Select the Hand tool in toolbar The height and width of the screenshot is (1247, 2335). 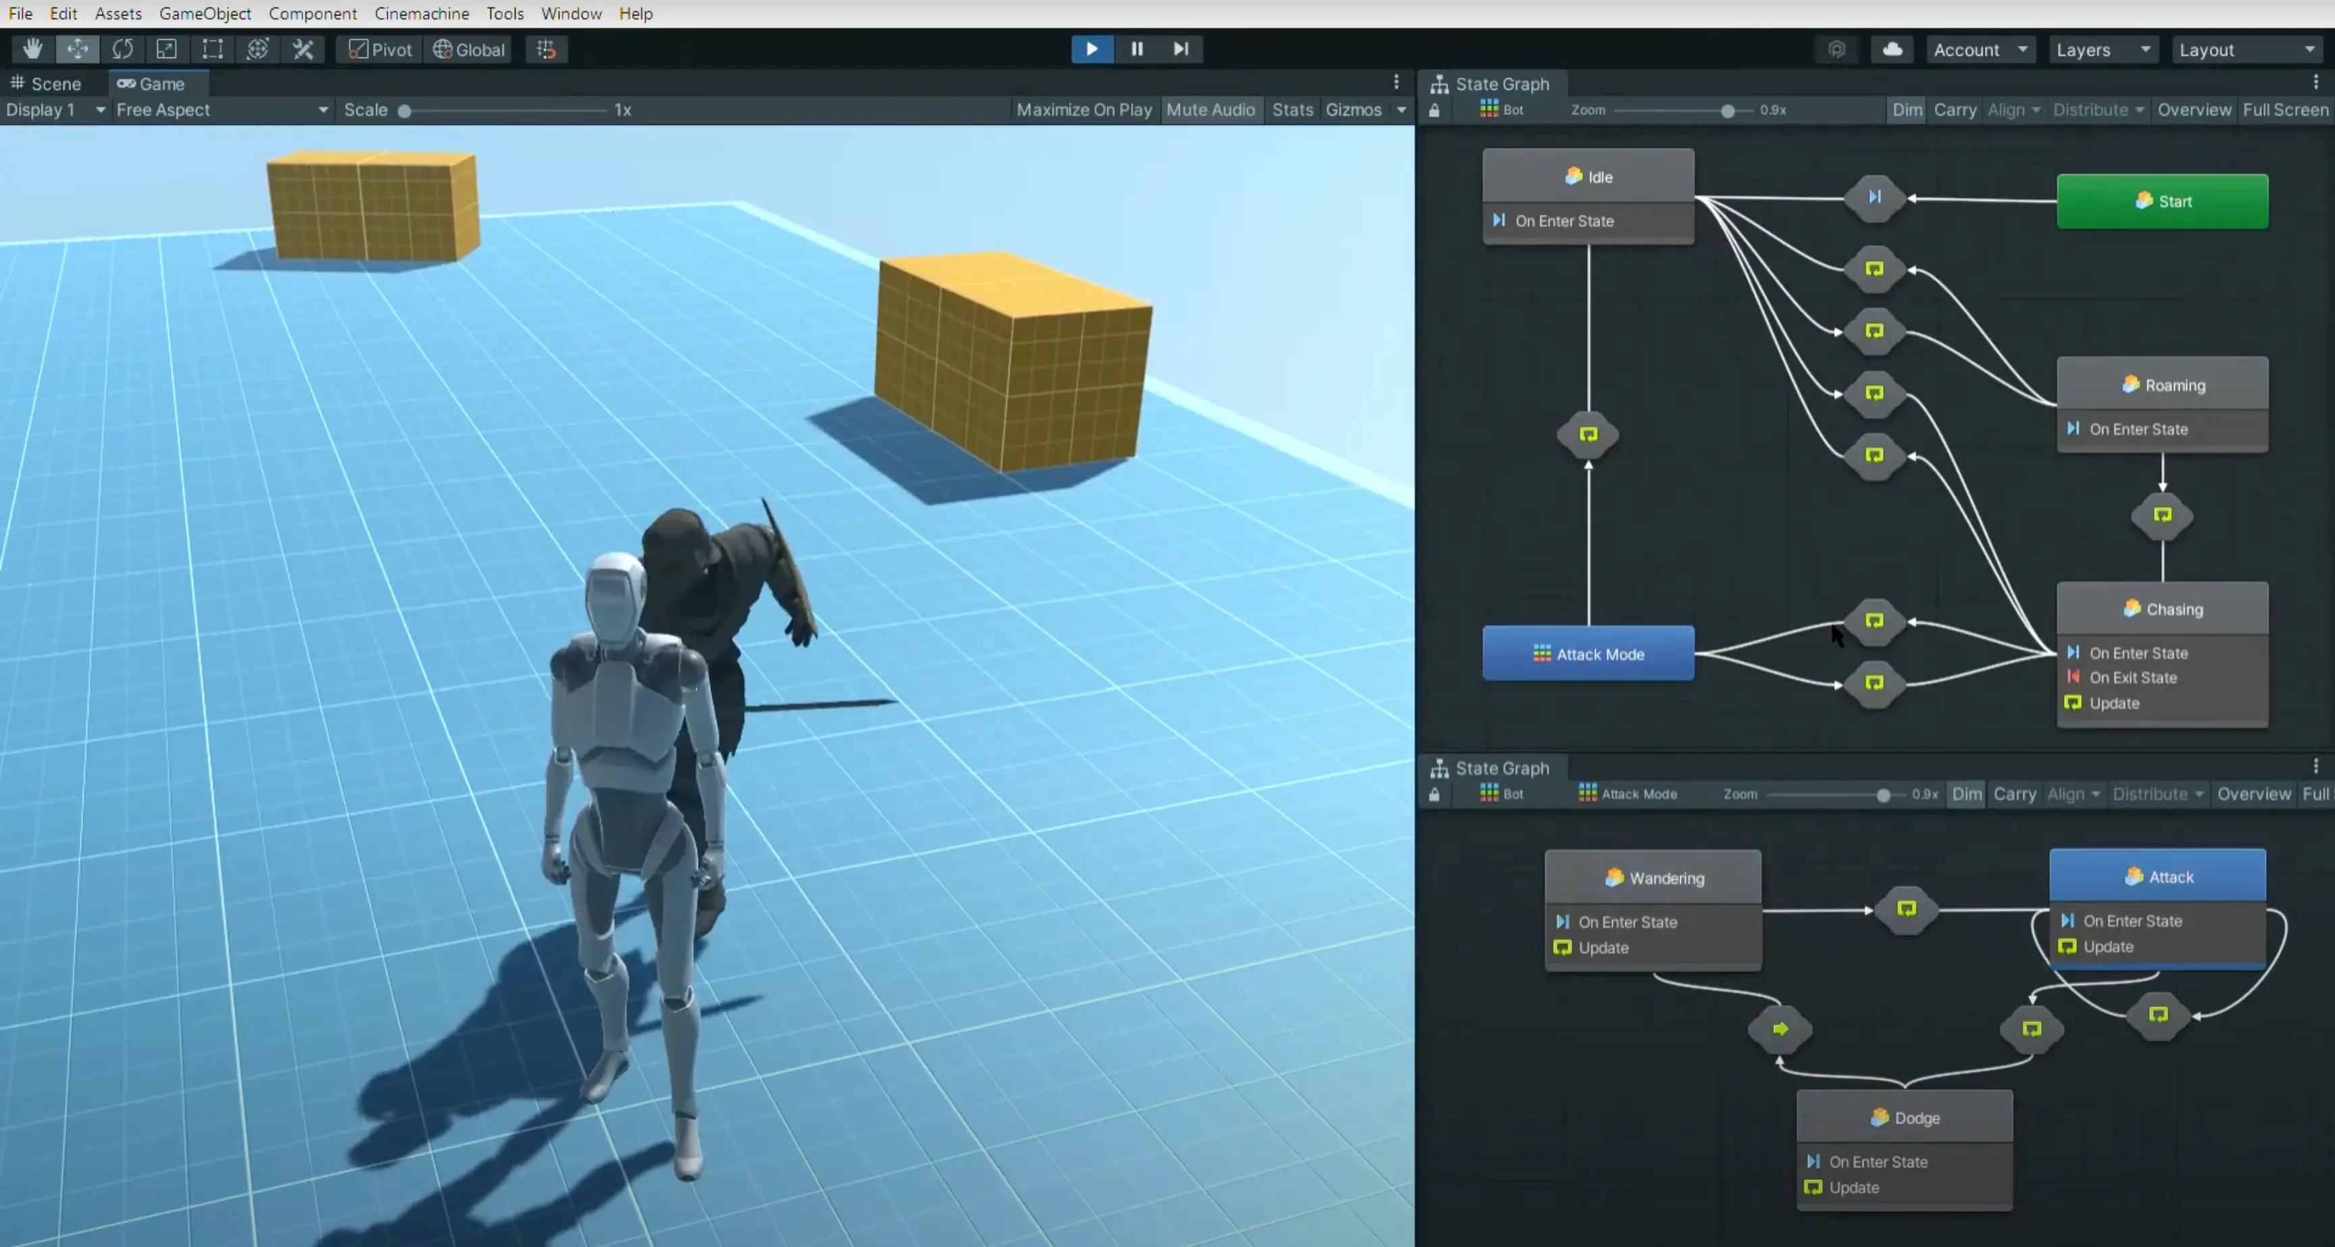coord(32,49)
